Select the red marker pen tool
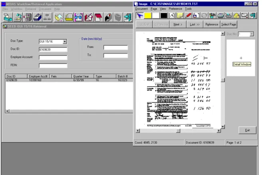 (x=188, y=16)
